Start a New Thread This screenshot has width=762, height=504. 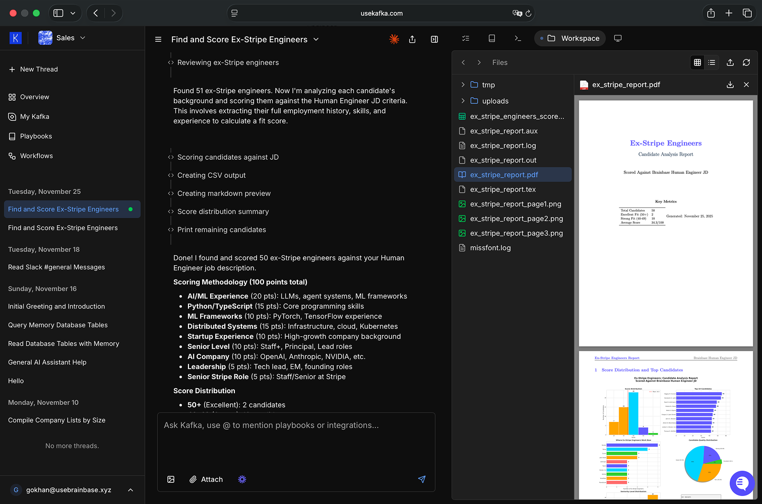tap(38, 69)
